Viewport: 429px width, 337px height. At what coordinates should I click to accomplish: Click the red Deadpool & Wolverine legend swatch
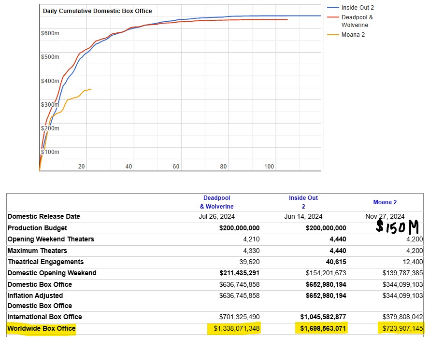[x=333, y=17]
